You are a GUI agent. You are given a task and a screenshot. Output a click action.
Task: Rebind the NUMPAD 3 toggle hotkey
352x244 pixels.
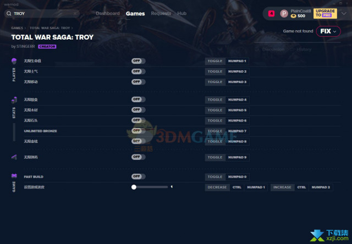[x=237, y=82]
